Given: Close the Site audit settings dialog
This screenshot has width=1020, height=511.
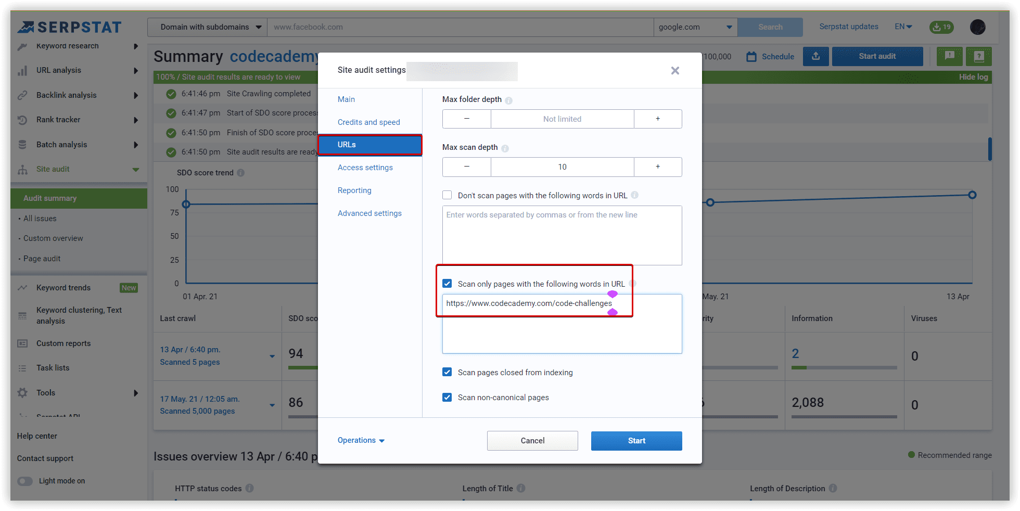Looking at the screenshot, I should point(675,71).
